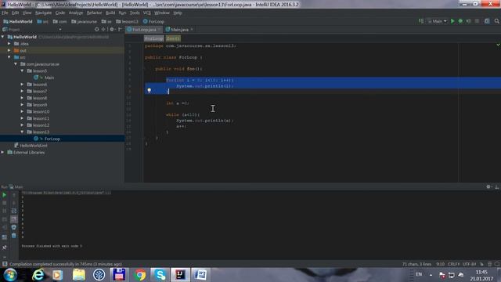Image resolution: width=501 pixels, height=282 pixels.
Task: Click Run with Coverage icon in toolbar
Action: 468,21
